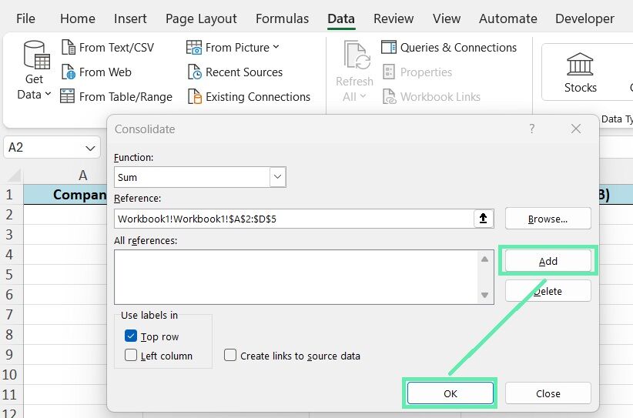Open the Page Layout tab
633x418 pixels.
pos(201,18)
